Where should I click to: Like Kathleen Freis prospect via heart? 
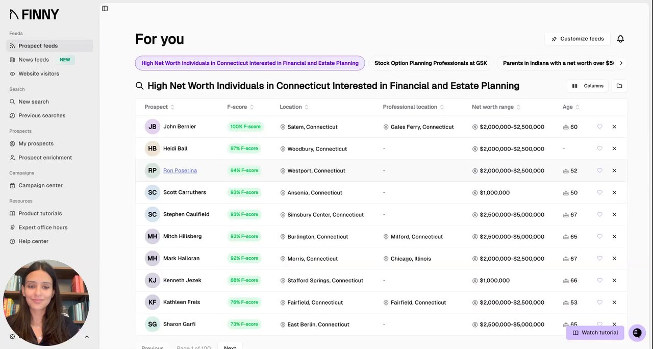tap(599, 302)
